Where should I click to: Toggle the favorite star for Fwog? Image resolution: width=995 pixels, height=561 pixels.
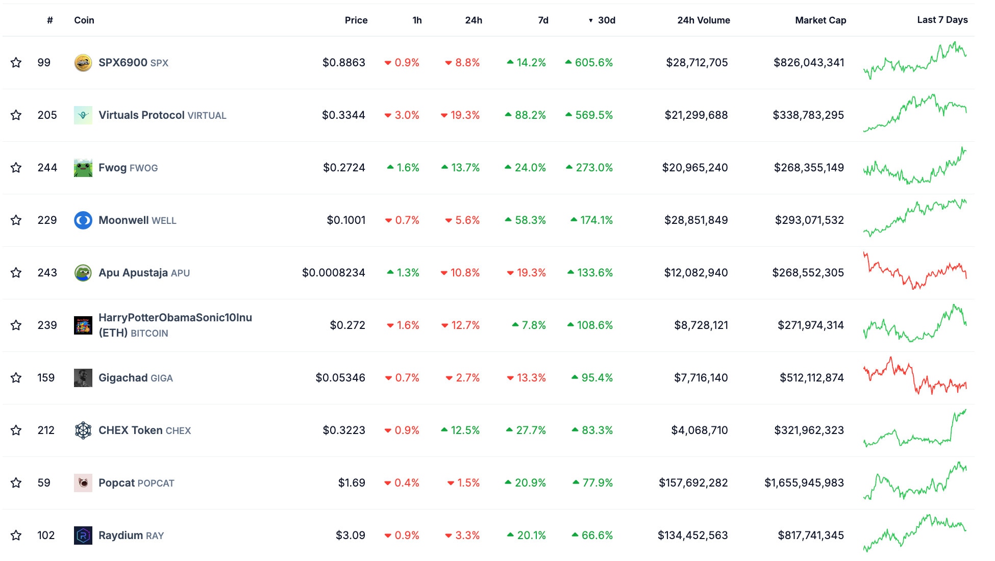pos(16,168)
